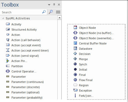128x102 pixels.
Task: Choose the Action (accept event timer) hourglass icon
Action: coord(8,50)
